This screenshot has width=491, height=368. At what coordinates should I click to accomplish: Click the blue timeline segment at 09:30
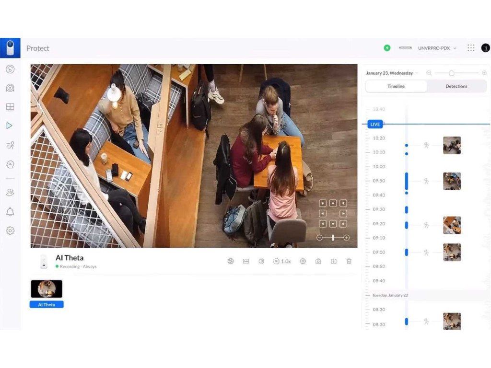coord(407,210)
